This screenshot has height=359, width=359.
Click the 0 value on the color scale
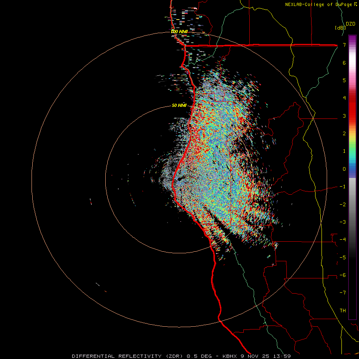(x=344, y=169)
